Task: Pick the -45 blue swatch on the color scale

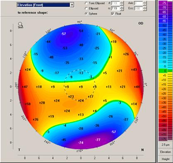Action: pyautogui.click(x=163, y=30)
